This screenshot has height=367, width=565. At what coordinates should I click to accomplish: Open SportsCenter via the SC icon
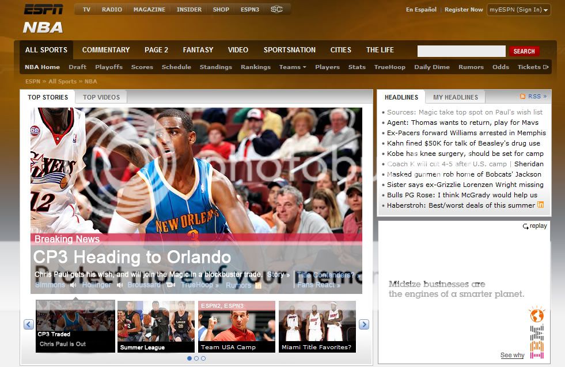coord(276,9)
